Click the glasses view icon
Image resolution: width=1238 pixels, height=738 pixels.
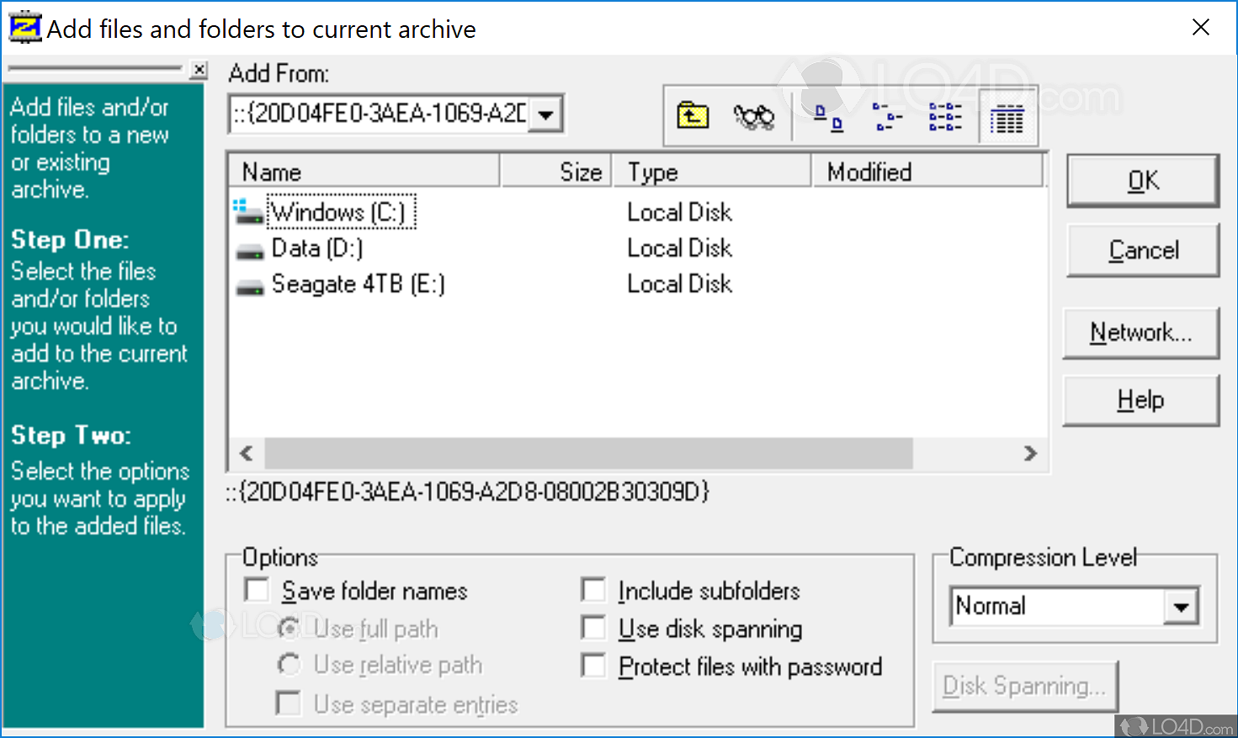(x=753, y=117)
